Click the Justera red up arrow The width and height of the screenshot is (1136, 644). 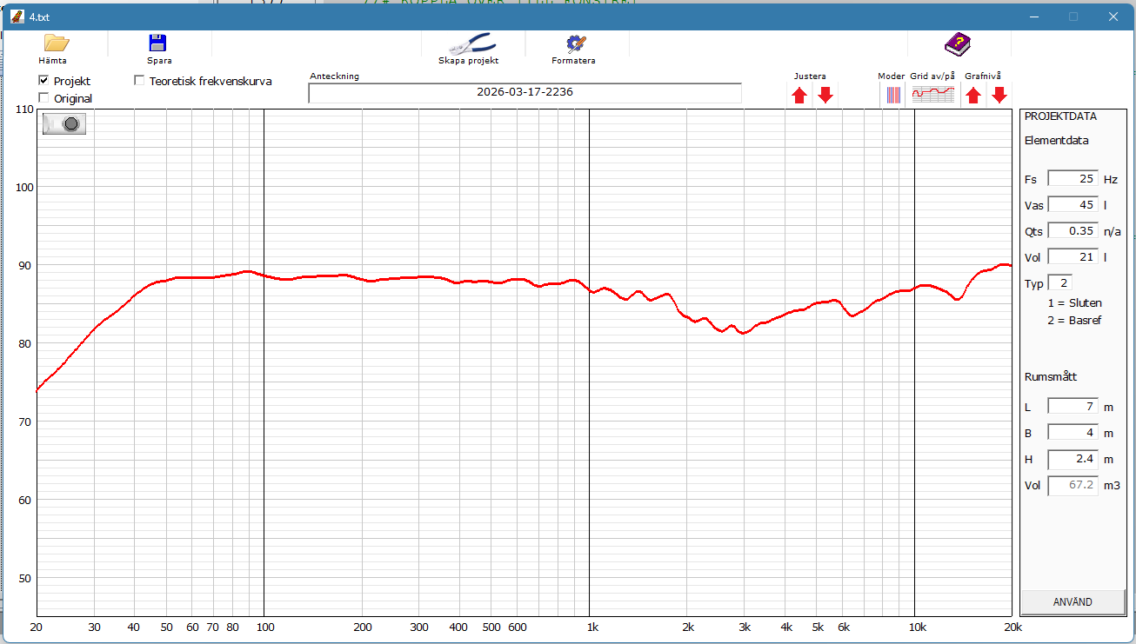pos(799,96)
